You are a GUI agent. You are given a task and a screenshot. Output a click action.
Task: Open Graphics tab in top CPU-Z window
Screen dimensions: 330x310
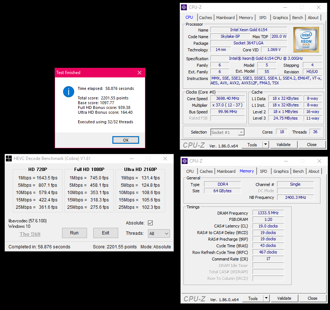280,18
